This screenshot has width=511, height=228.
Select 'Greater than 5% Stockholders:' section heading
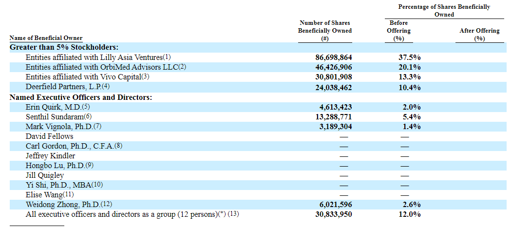point(64,47)
